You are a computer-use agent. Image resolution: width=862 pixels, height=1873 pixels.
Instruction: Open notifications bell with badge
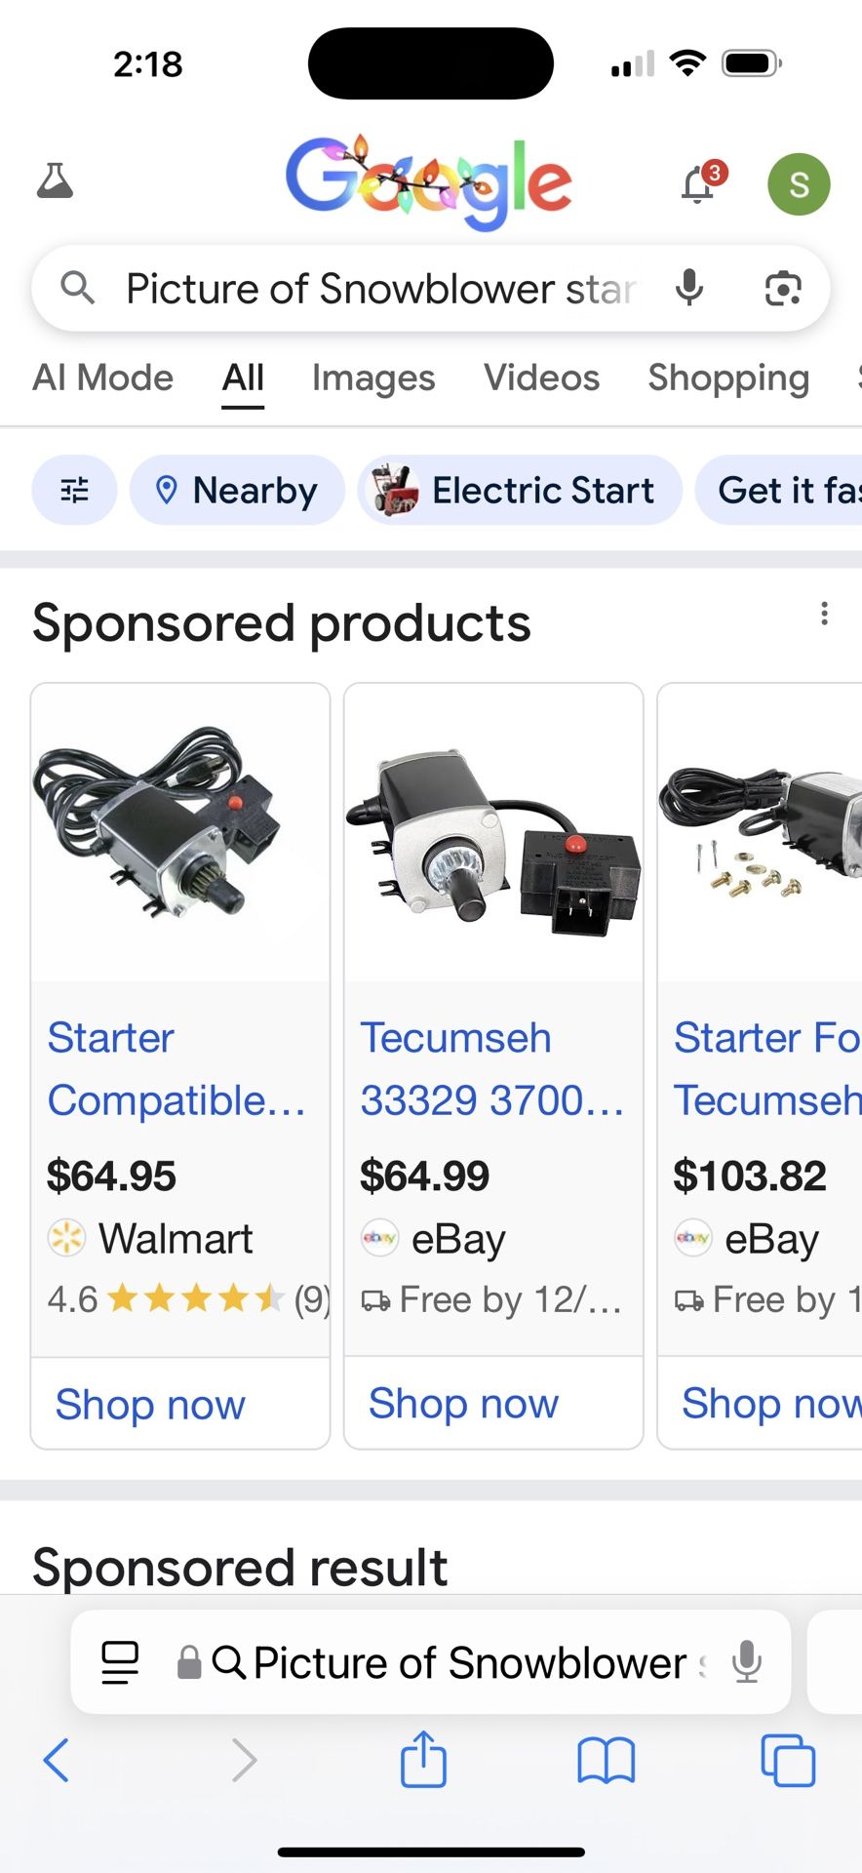click(699, 183)
